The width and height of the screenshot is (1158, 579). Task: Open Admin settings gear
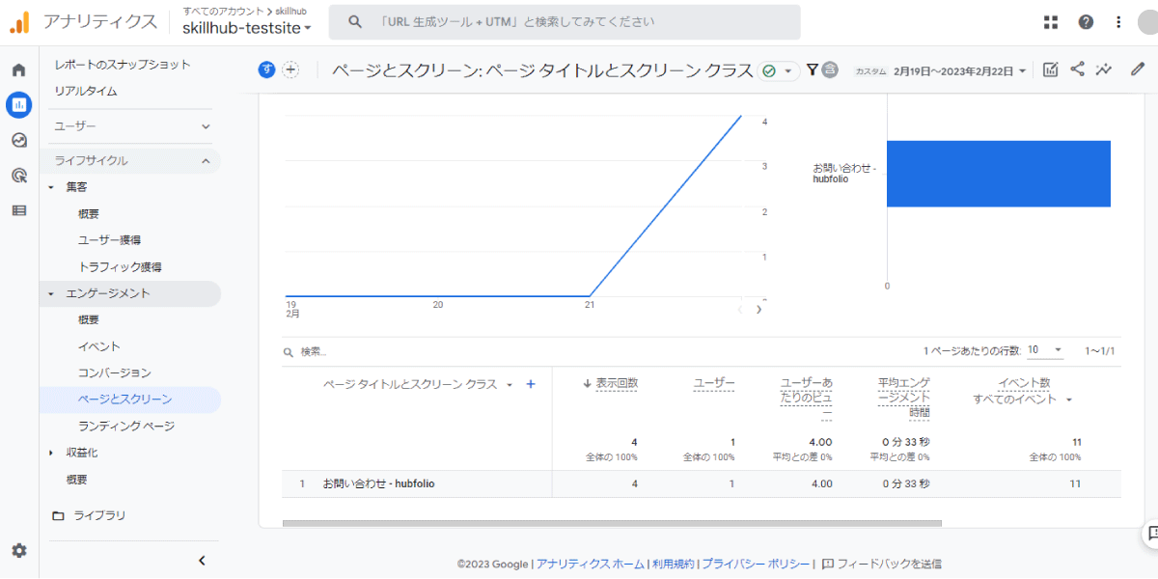click(x=18, y=550)
